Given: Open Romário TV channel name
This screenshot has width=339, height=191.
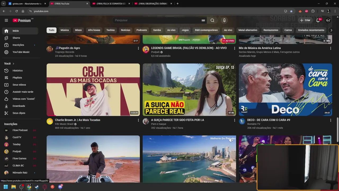Looking at the screenshot, I should point(254,124).
